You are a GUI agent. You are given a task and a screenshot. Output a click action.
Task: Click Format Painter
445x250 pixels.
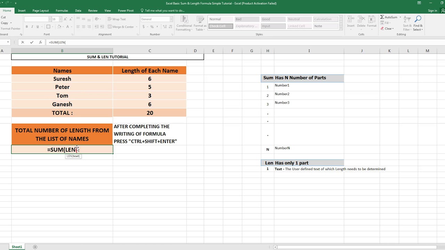tap(10, 28)
